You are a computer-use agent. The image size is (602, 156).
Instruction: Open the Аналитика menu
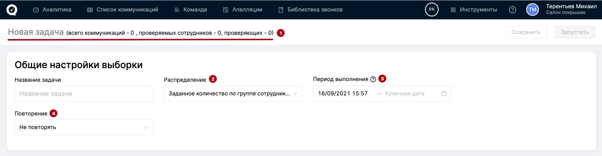(x=52, y=10)
